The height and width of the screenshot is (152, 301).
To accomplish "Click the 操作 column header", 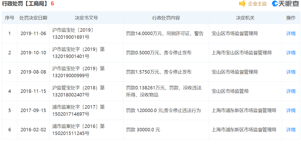I will tap(291, 18).
